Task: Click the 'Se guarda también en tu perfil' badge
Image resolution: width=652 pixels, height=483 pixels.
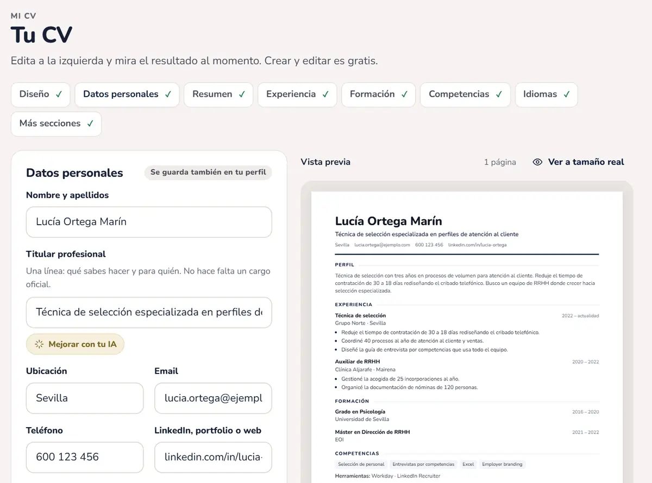Action: 208,173
